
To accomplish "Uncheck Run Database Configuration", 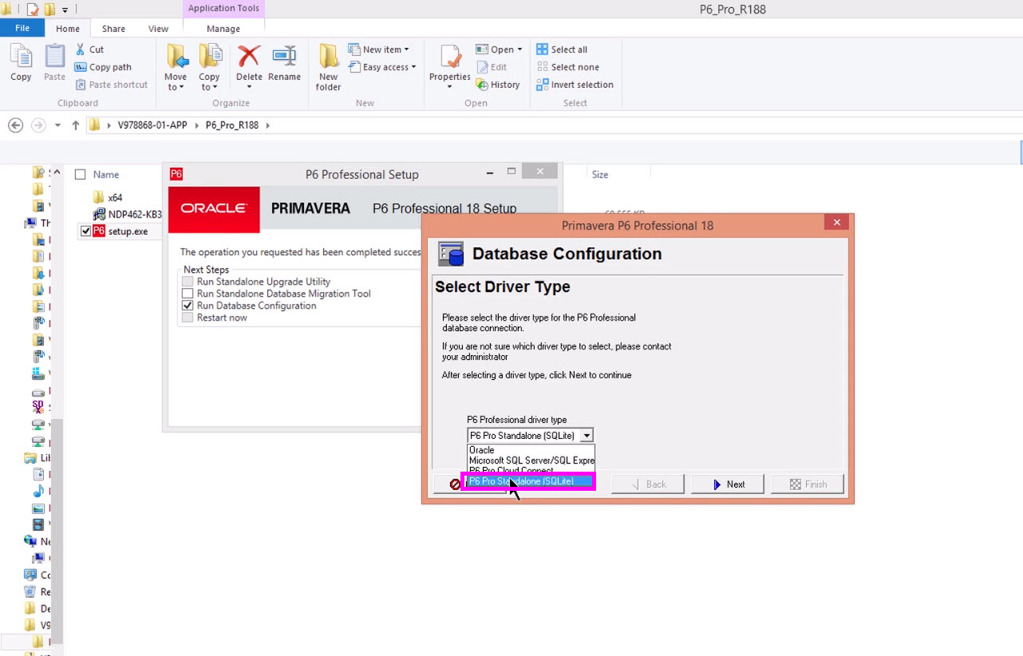I will click(188, 306).
